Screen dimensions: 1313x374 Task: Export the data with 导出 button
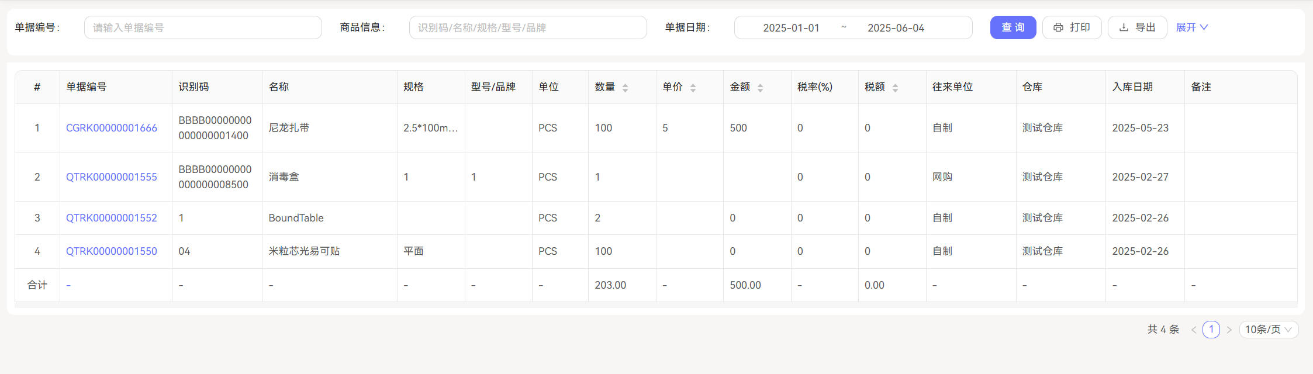click(1137, 27)
